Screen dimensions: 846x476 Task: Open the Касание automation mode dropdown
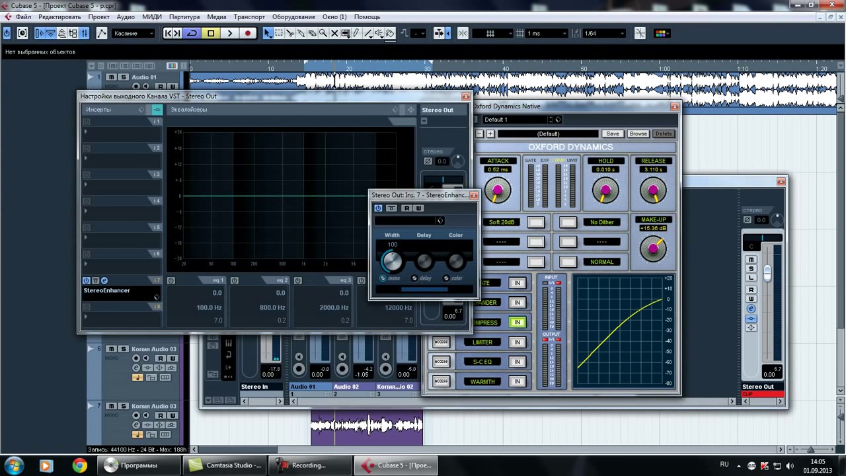pyautogui.click(x=134, y=33)
